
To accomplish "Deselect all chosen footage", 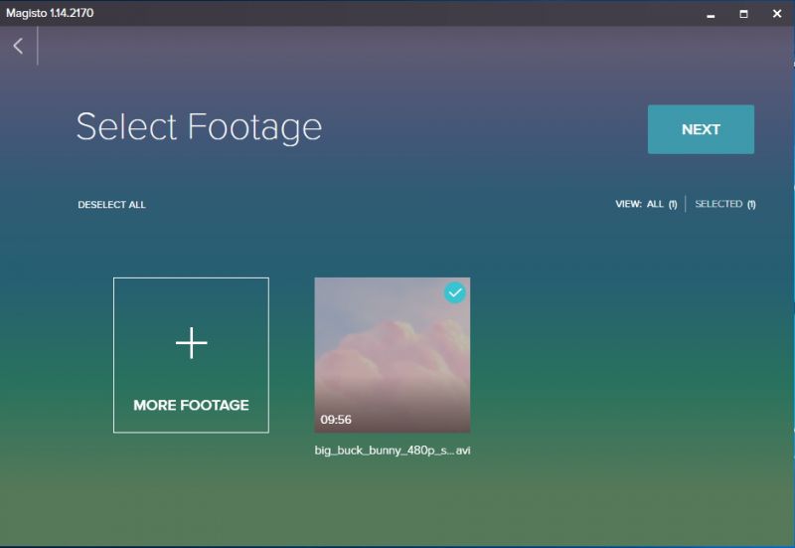I will point(111,205).
